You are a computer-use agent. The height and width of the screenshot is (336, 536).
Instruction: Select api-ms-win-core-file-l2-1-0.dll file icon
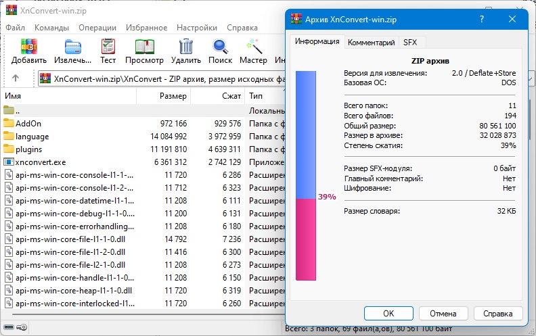[x=9, y=264]
